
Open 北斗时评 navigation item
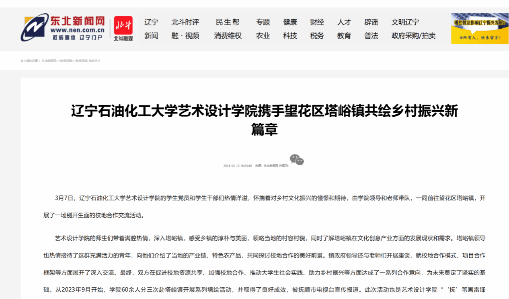click(x=185, y=22)
